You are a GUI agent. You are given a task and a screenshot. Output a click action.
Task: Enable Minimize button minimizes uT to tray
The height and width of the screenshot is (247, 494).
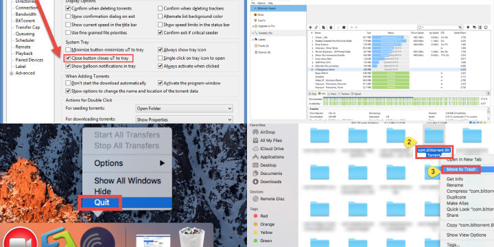(x=68, y=50)
